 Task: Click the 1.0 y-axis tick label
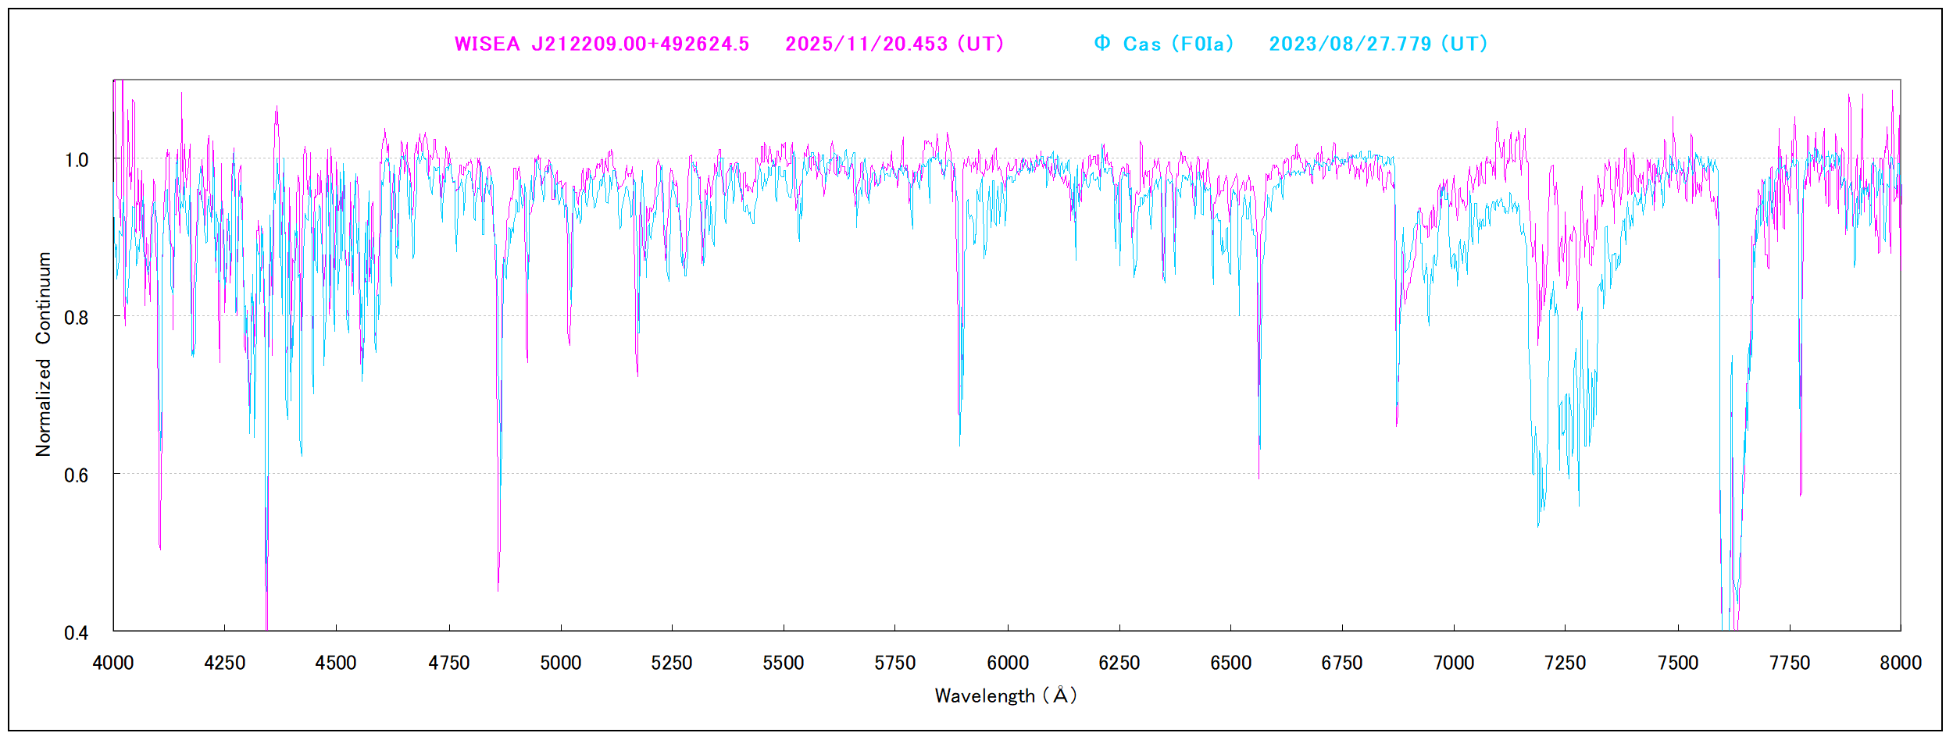pyautogui.click(x=77, y=161)
